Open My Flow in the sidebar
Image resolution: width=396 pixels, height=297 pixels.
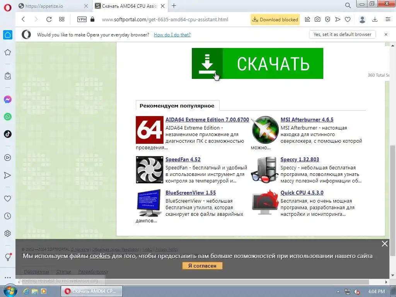8,175
